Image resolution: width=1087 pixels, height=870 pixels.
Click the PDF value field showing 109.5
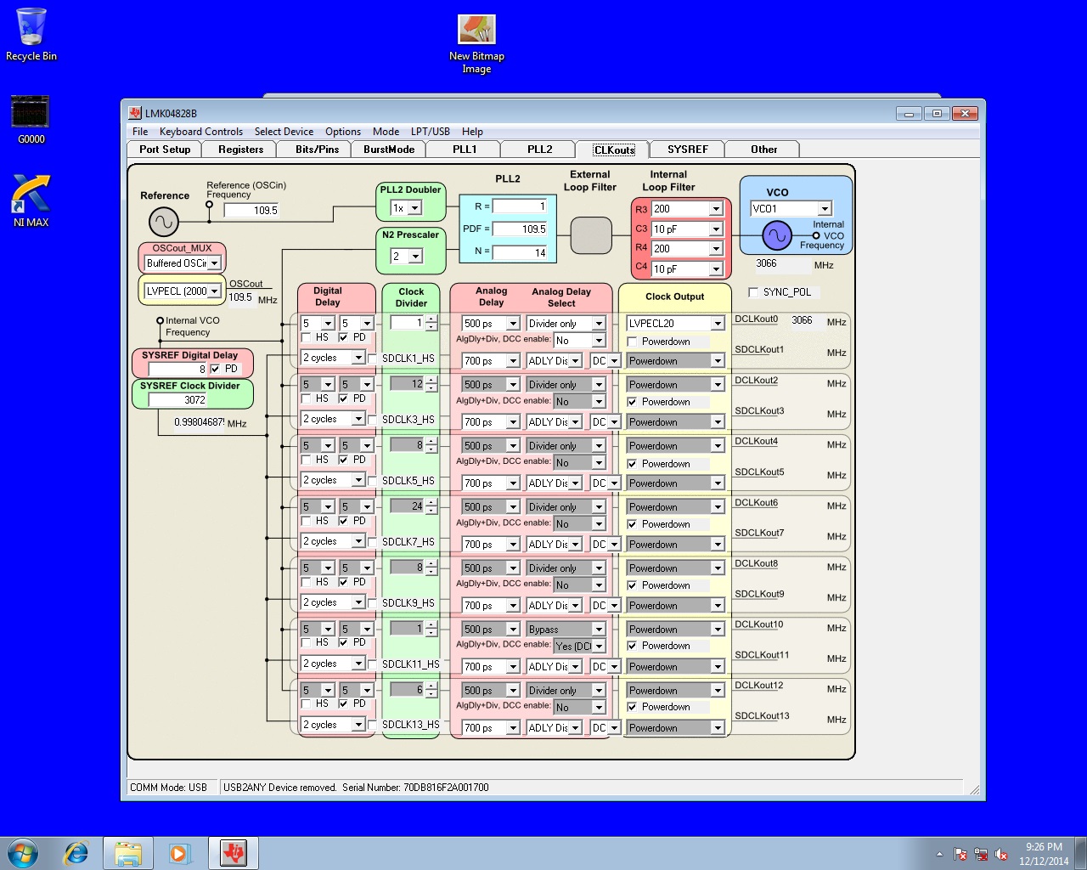[x=520, y=229]
